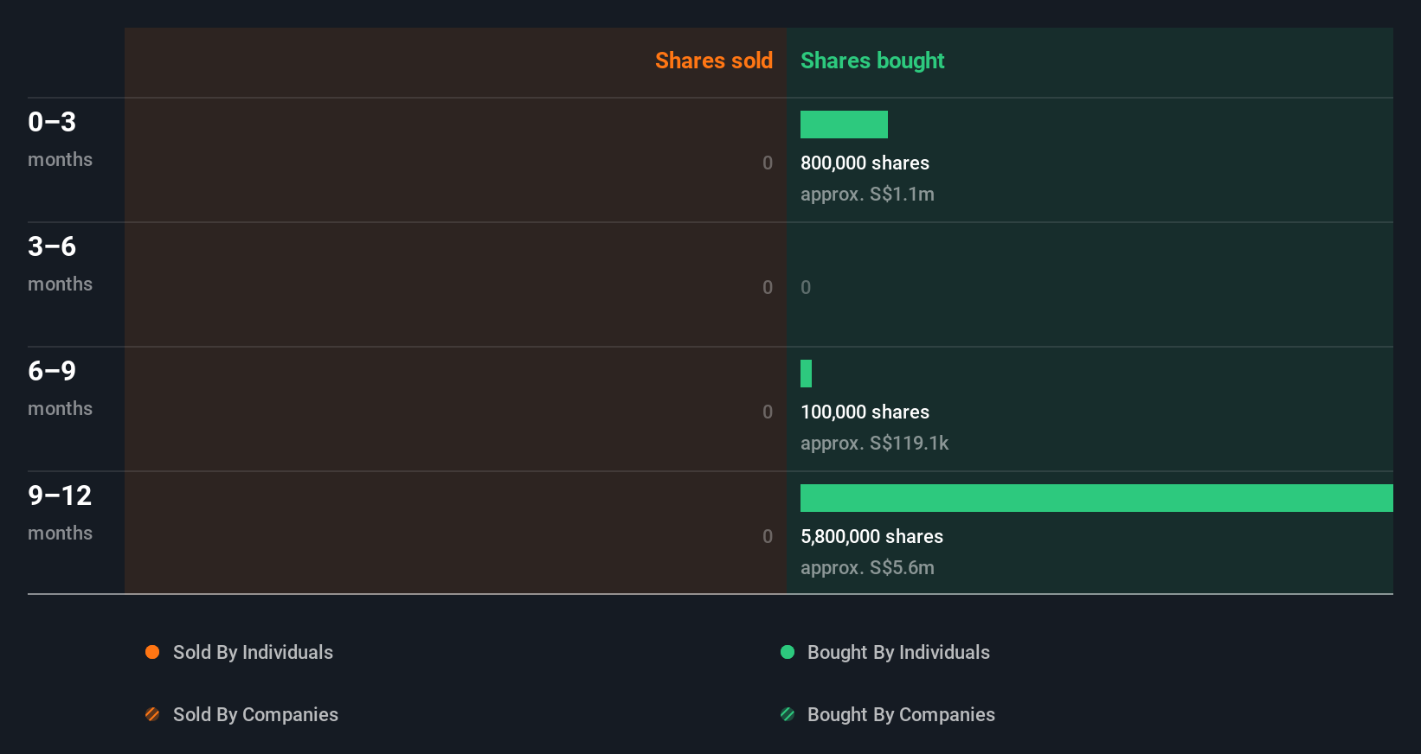Click the 100,000 shares value
Viewport: 1421px width, 754px height.
865,412
